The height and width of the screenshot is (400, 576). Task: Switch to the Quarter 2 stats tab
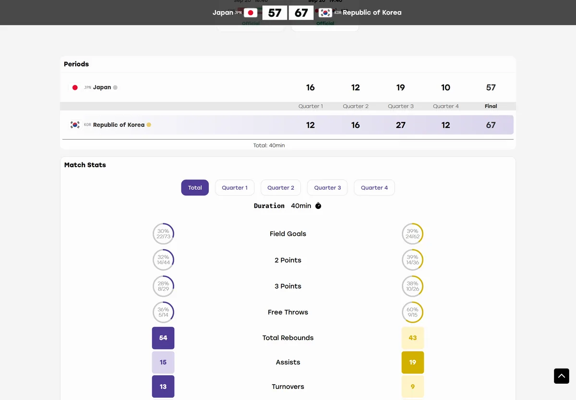point(281,188)
